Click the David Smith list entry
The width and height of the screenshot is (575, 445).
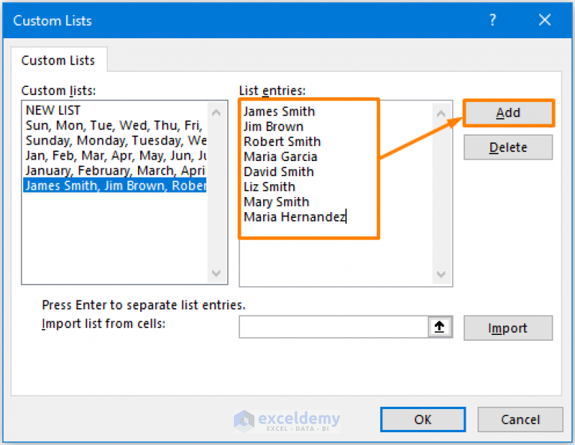(279, 172)
